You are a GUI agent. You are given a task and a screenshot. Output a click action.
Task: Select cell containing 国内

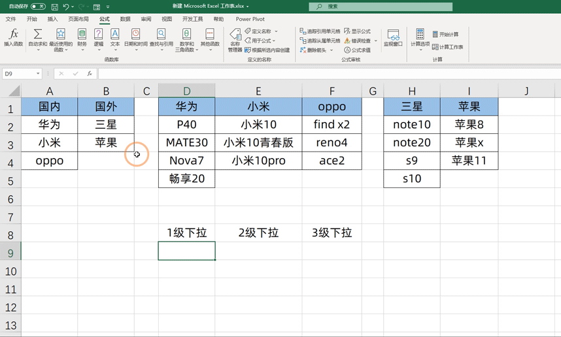point(50,106)
